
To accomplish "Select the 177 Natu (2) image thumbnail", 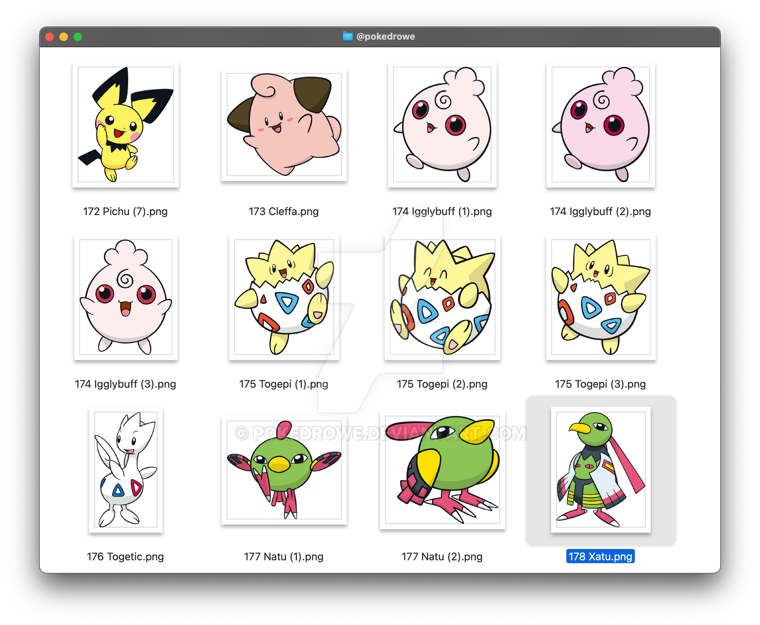I will (x=442, y=470).
